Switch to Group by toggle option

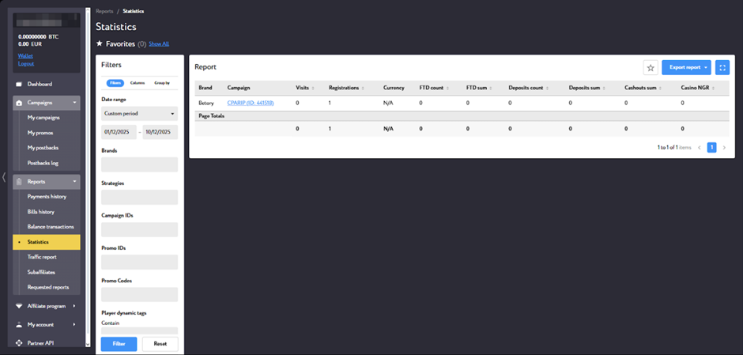[161, 82]
